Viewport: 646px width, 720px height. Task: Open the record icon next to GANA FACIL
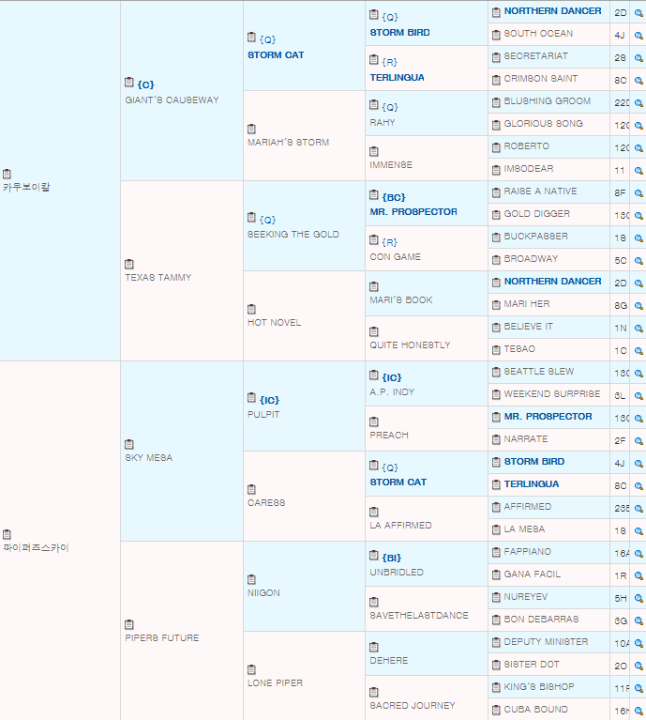[496, 574]
